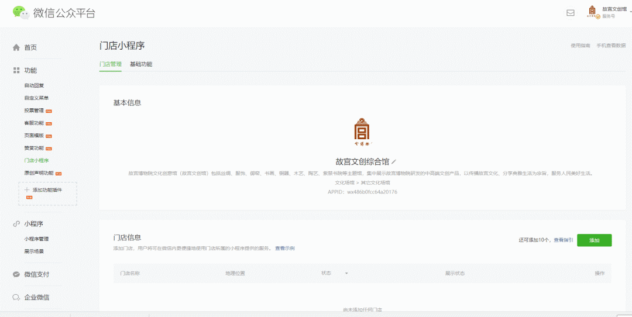Click the 门店名称 column header
The height and width of the screenshot is (317, 632).
pyautogui.click(x=130, y=274)
